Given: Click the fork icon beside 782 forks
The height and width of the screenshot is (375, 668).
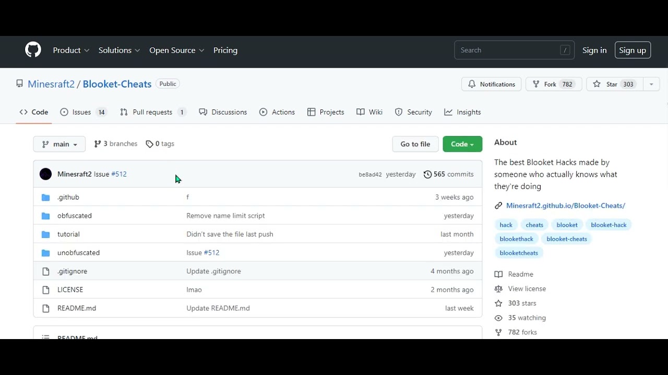Looking at the screenshot, I should click(498, 332).
